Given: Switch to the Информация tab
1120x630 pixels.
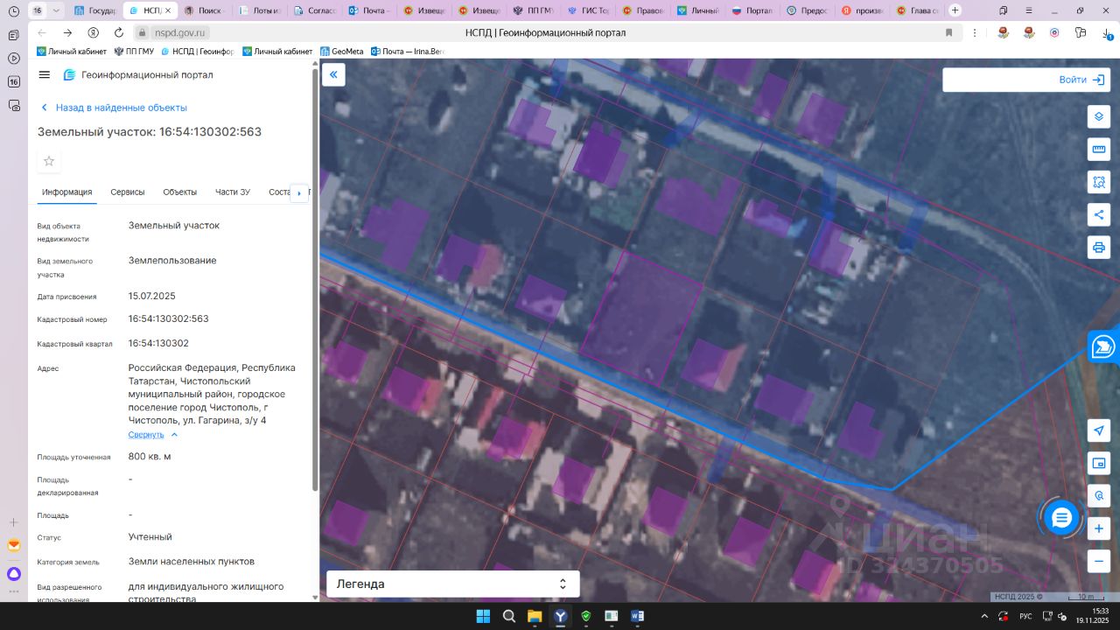Looking at the screenshot, I should coord(66,192).
